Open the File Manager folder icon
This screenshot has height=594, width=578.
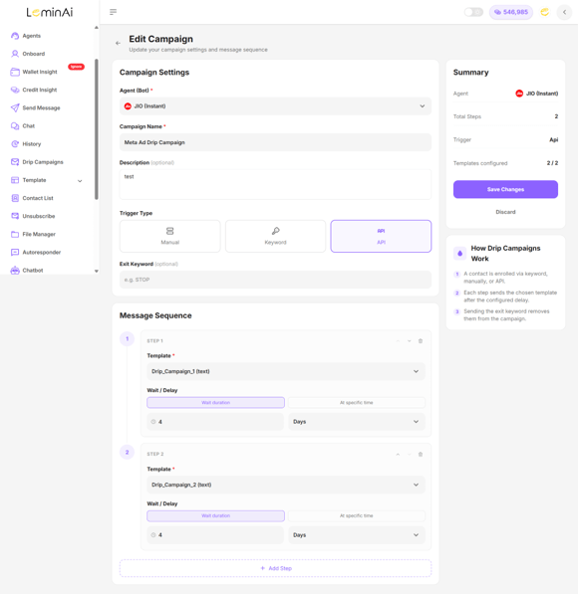click(15, 234)
